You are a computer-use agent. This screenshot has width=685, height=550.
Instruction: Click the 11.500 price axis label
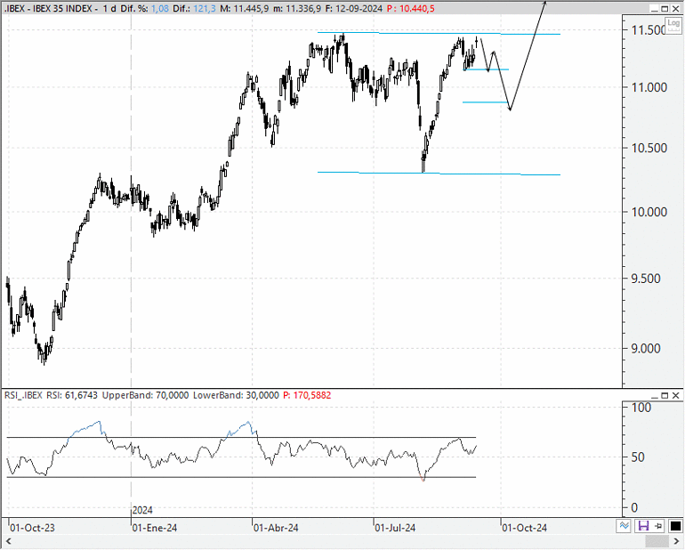tap(649, 30)
